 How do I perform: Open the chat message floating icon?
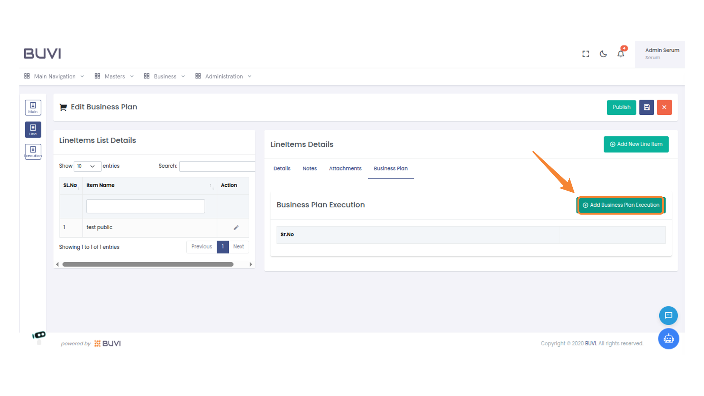(668, 315)
